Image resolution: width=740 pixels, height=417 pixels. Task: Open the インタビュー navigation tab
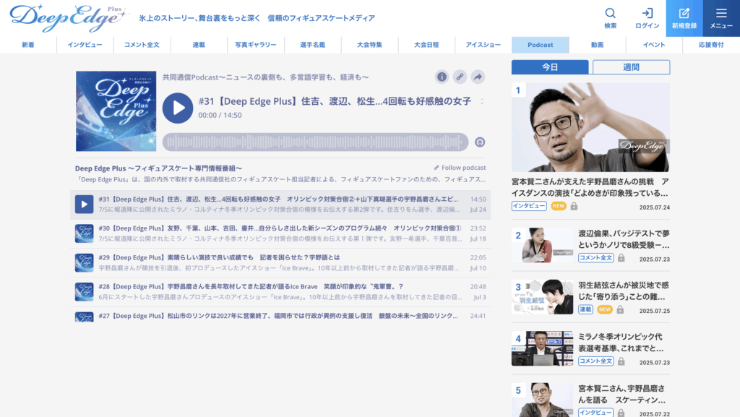click(85, 45)
